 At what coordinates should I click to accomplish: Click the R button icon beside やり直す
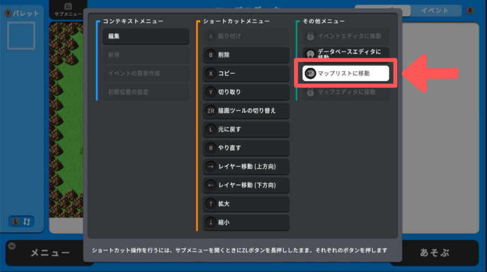coord(211,148)
